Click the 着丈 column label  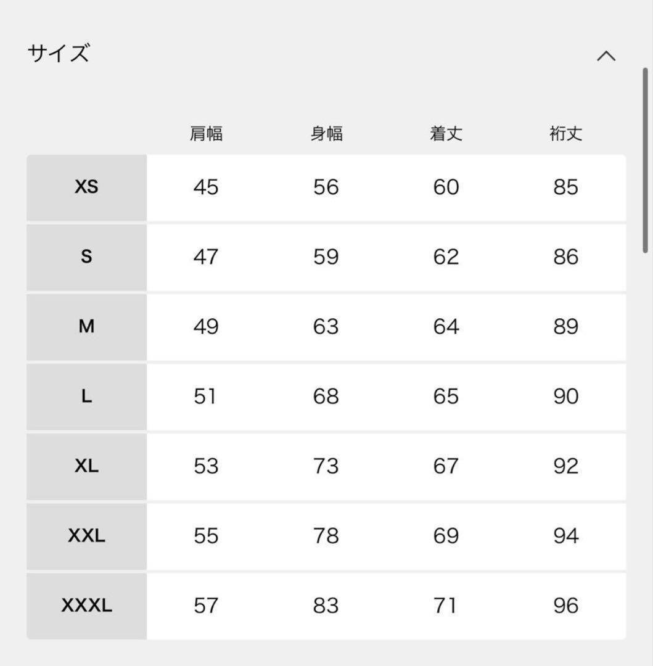(x=446, y=133)
